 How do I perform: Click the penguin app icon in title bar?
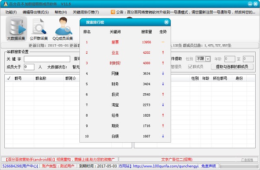pyautogui.click(x=6, y=4)
